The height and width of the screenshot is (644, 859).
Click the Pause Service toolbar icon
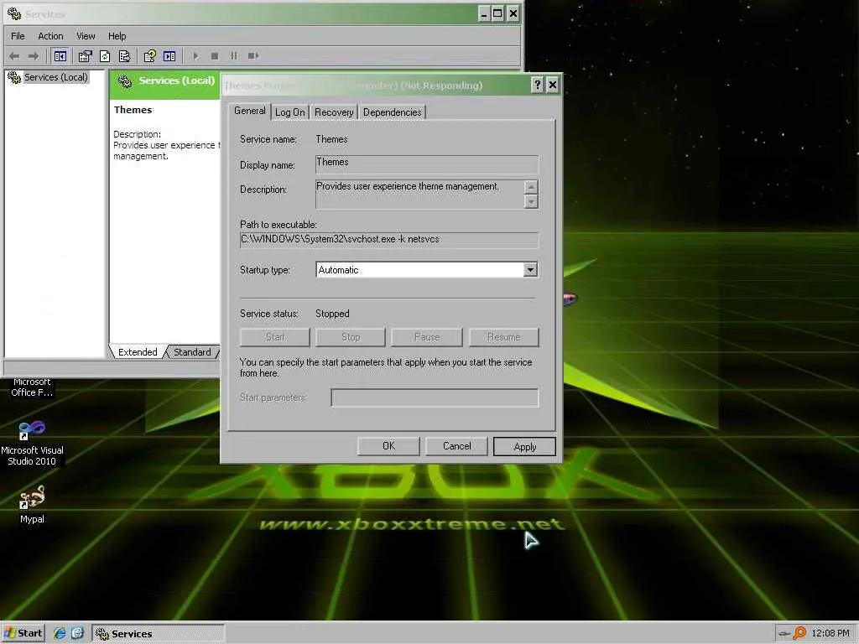click(x=234, y=56)
